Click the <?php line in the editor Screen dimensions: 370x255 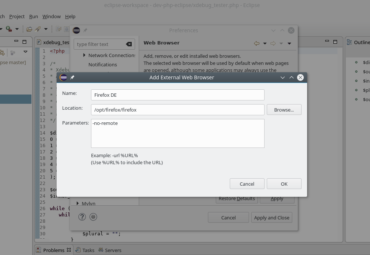click(57, 51)
